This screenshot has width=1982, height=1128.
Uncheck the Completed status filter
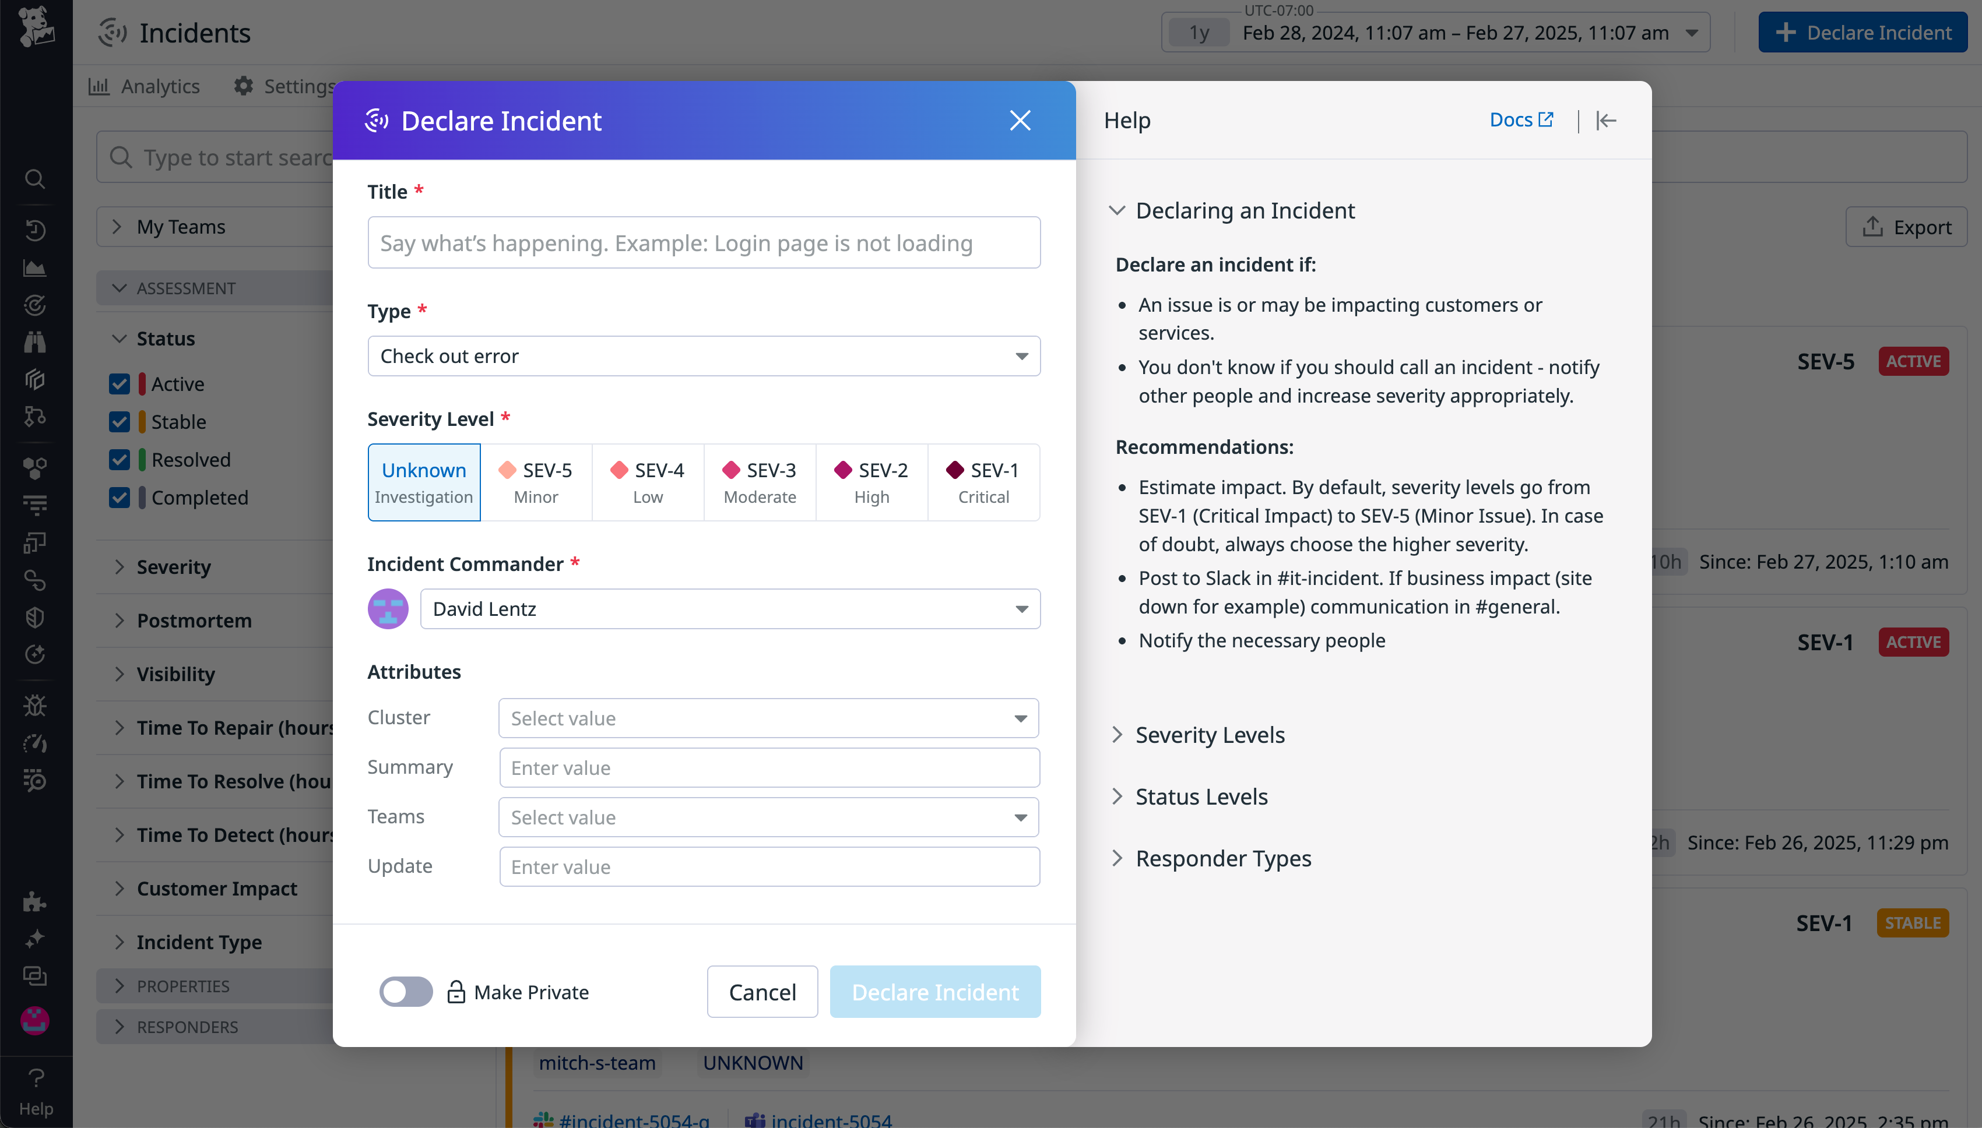[x=120, y=498]
